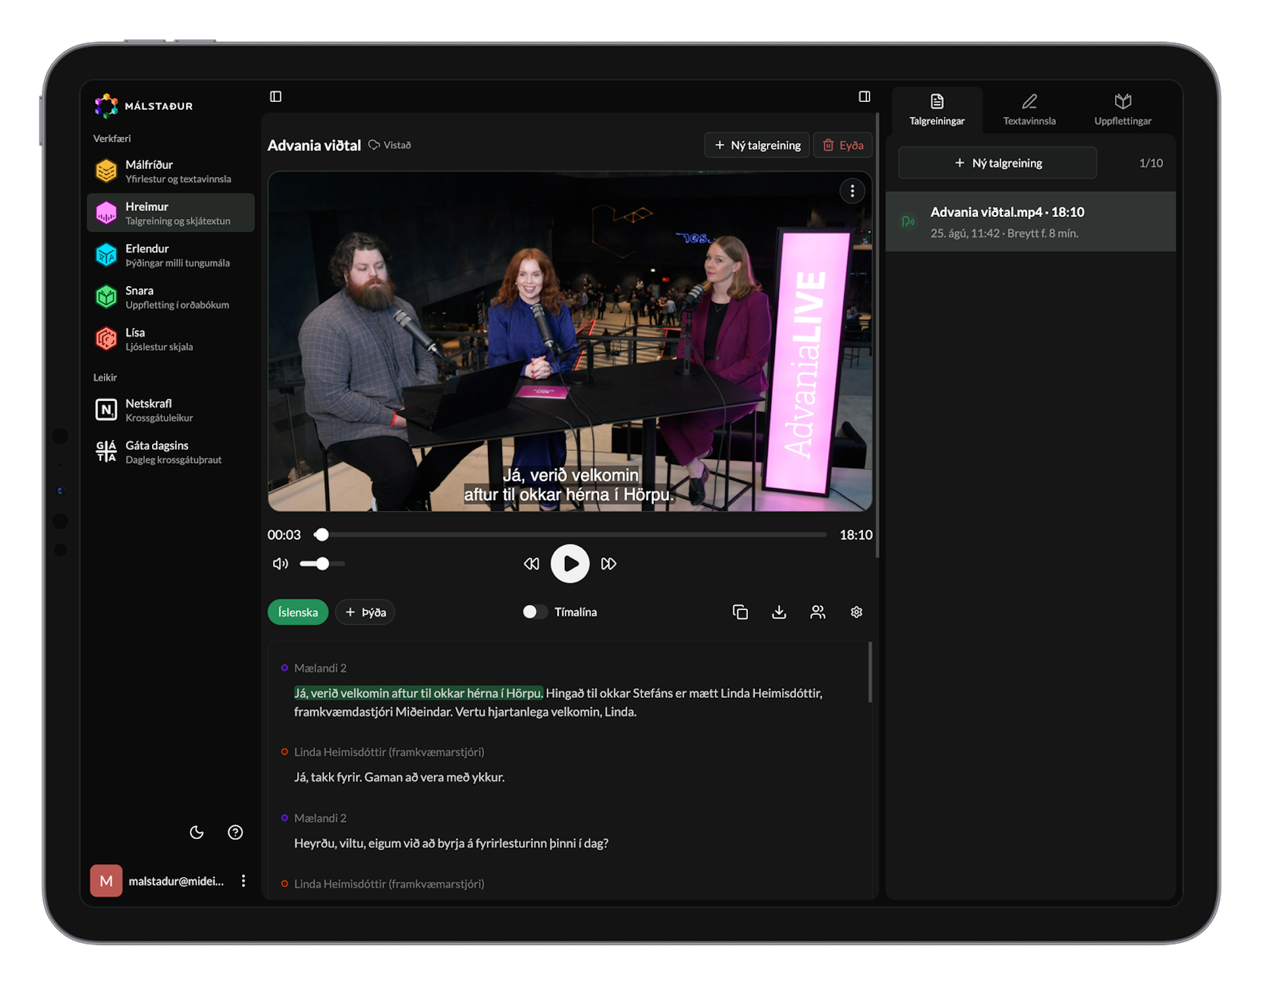Open transcript settings gear
The height and width of the screenshot is (987, 1263).
point(856,612)
